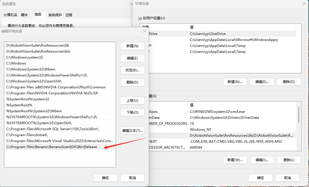Select the Benano BenanoScanSDK Bin\Release path entry
Screen dimensions: 309x187
click(52, 147)
